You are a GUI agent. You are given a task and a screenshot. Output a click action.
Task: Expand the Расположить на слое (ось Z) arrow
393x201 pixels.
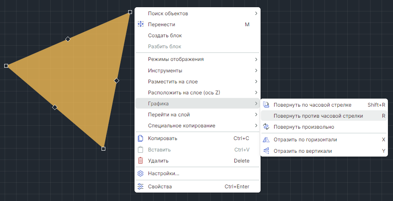tap(256, 93)
